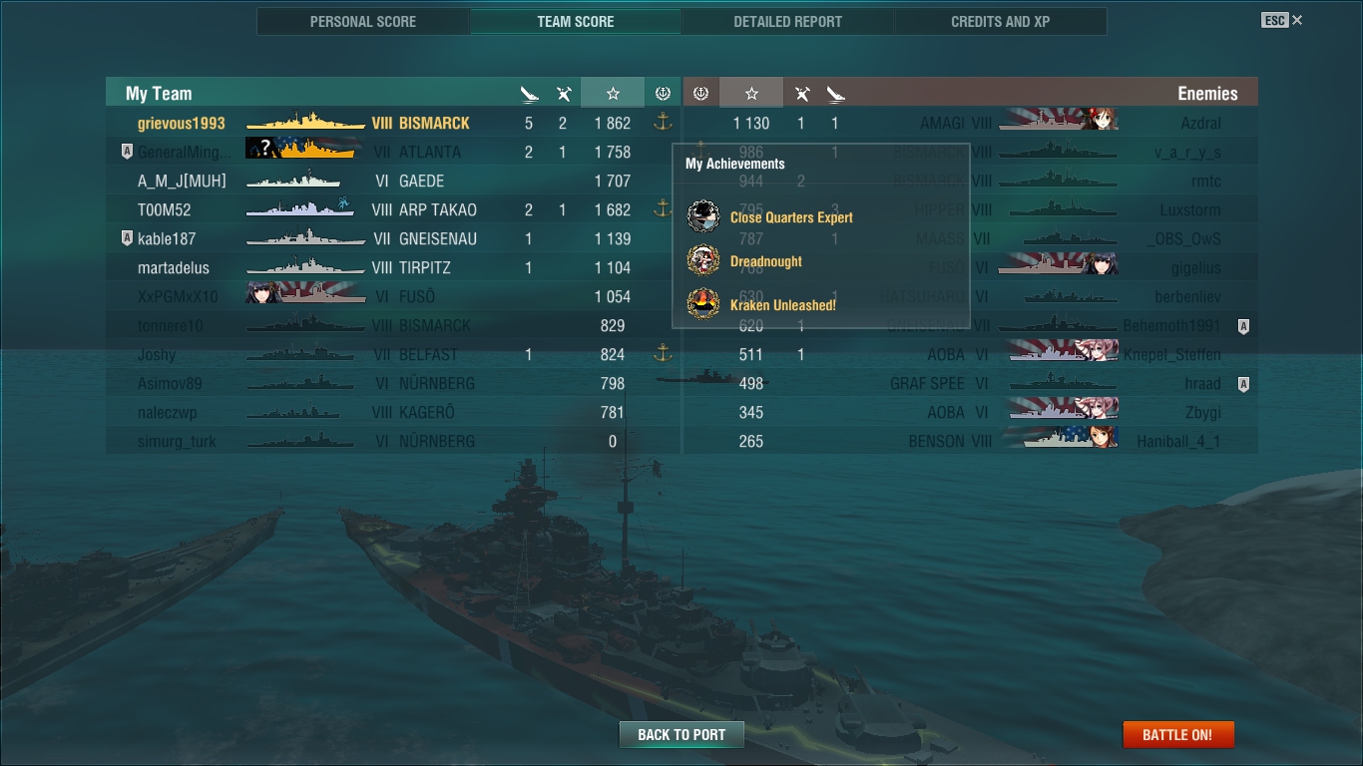Viewport: 1363px width, 766px height.
Task: Click the red Battle On! button
Action: click(1178, 735)
